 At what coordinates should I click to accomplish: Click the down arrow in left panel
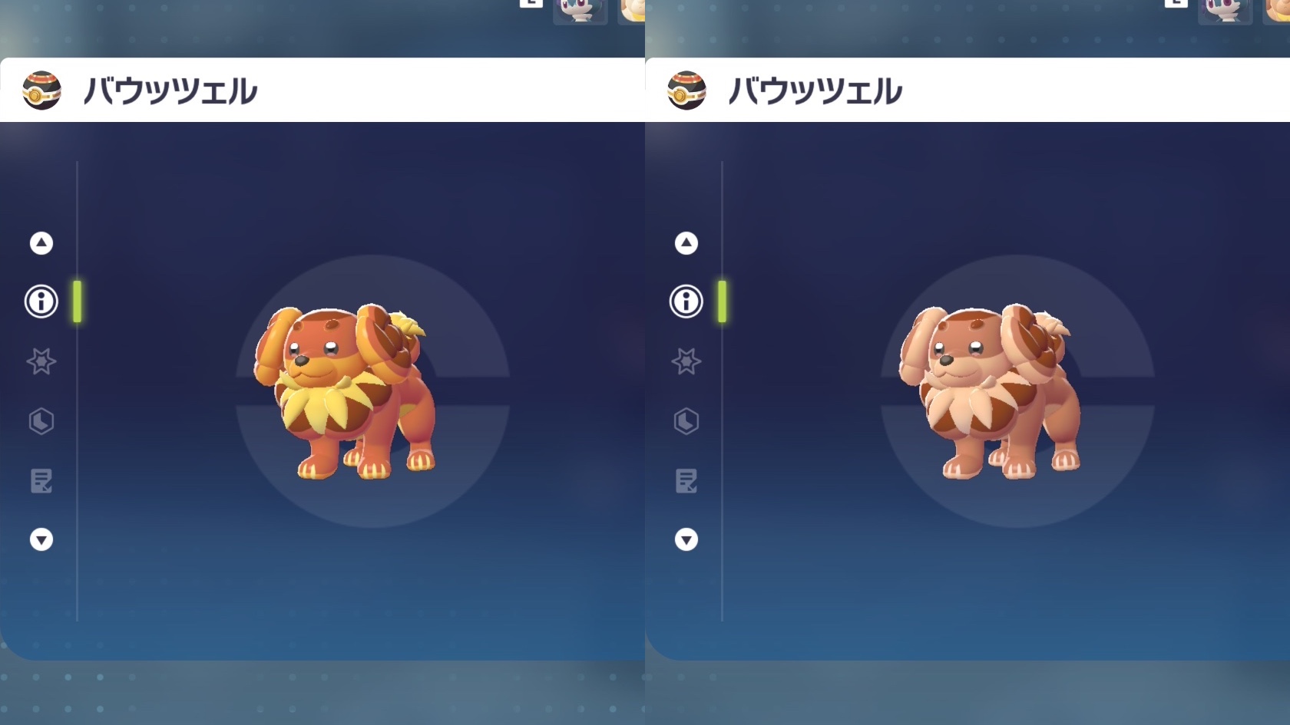pyautogui.click(x=41, y=540)
